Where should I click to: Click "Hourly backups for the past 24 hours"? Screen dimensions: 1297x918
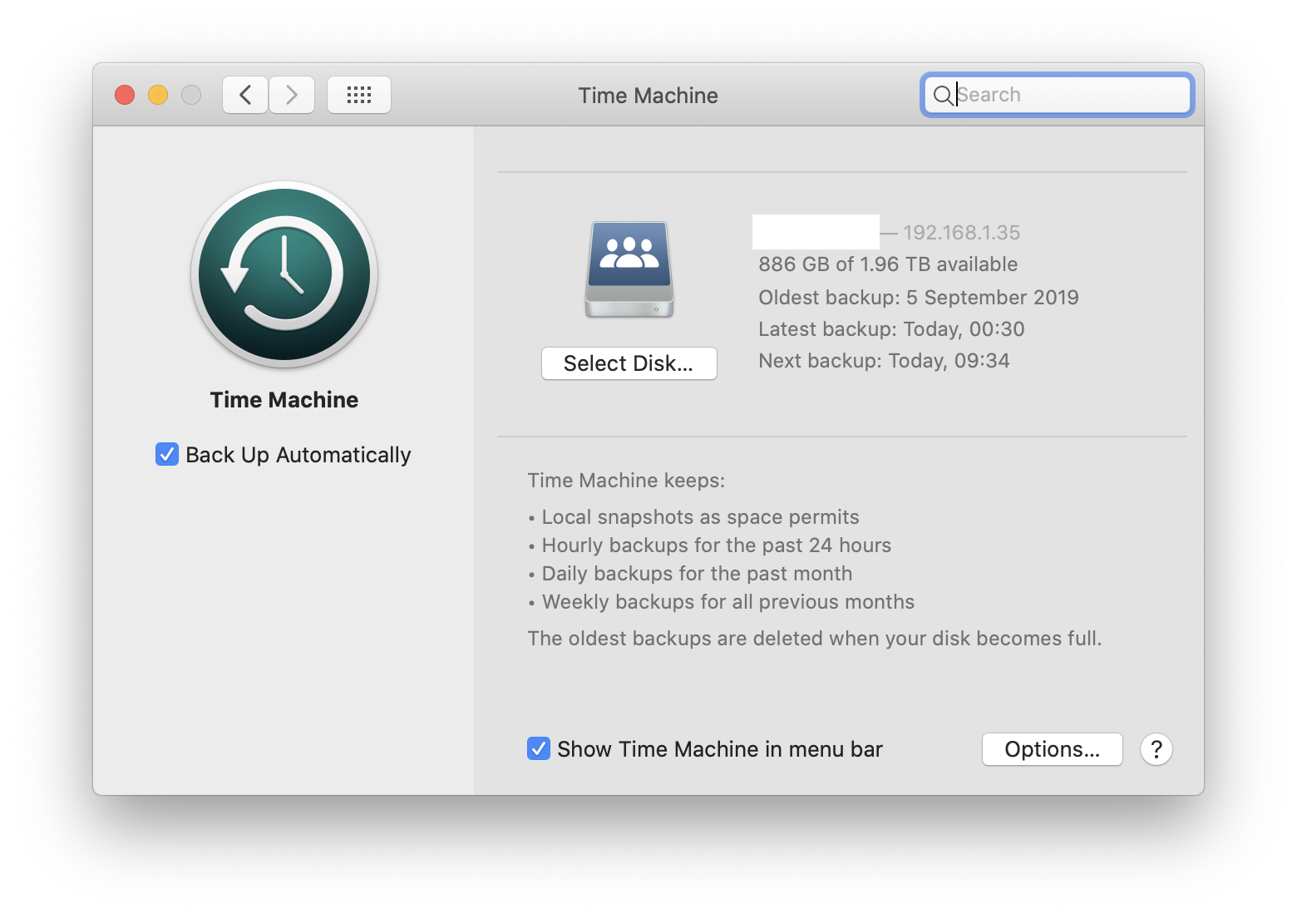click(x=717, y=545)
